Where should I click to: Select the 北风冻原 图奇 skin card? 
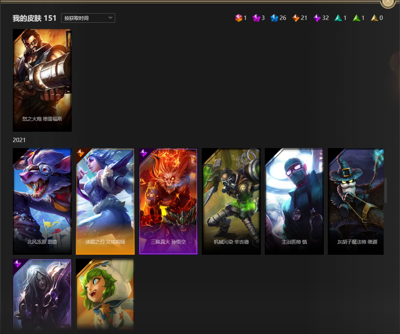coord(42,201)
